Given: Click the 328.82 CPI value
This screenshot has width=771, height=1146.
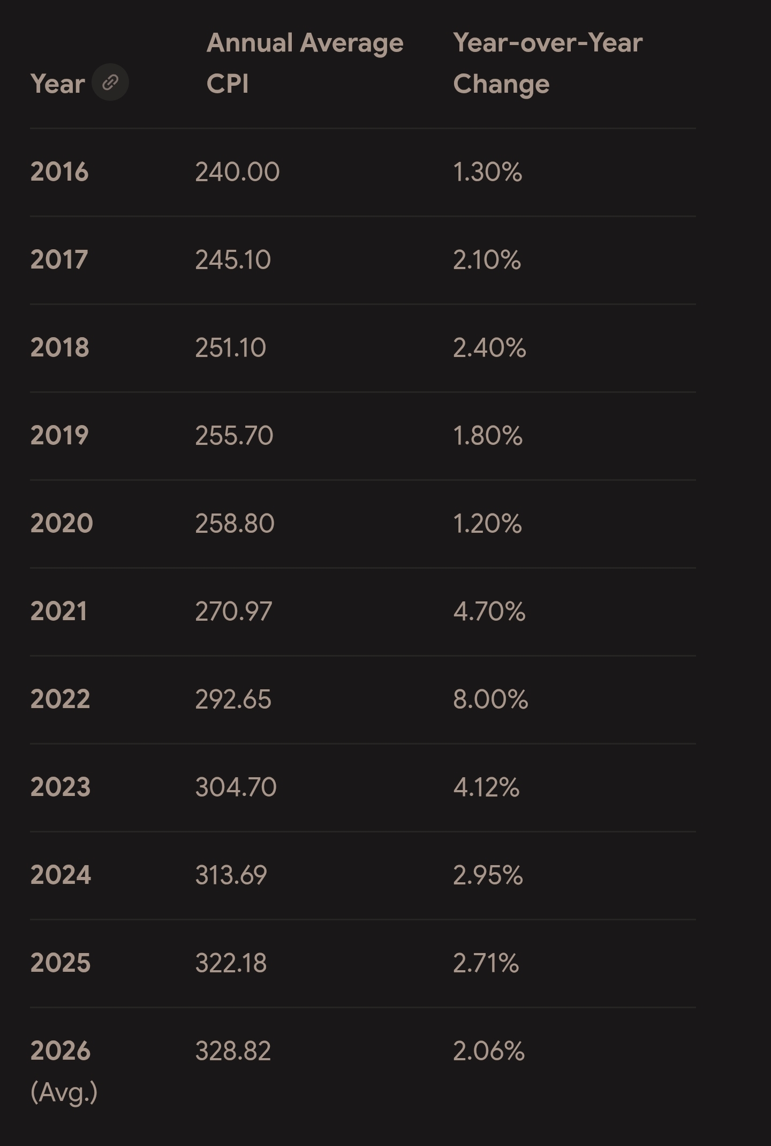Looking at the screenshot, I should tap(233, 1051).
